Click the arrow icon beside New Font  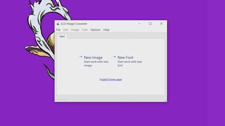[114, 57]
